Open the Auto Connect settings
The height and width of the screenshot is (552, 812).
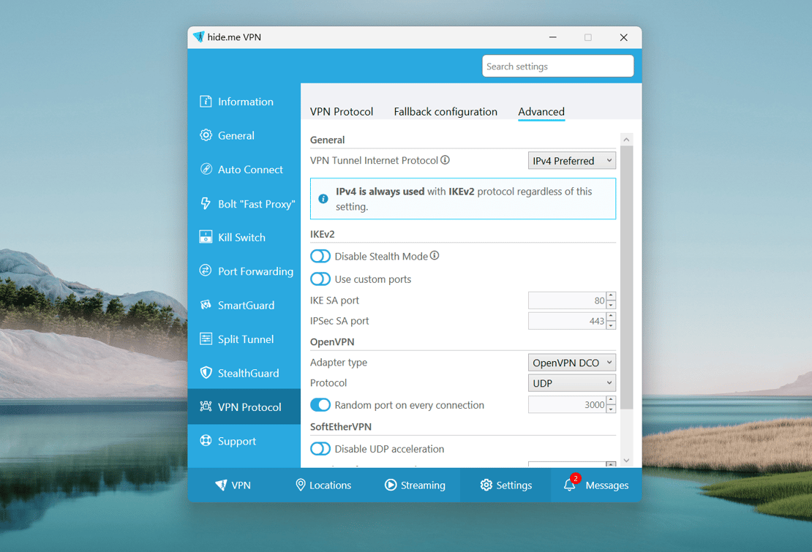tap(249, 169)
